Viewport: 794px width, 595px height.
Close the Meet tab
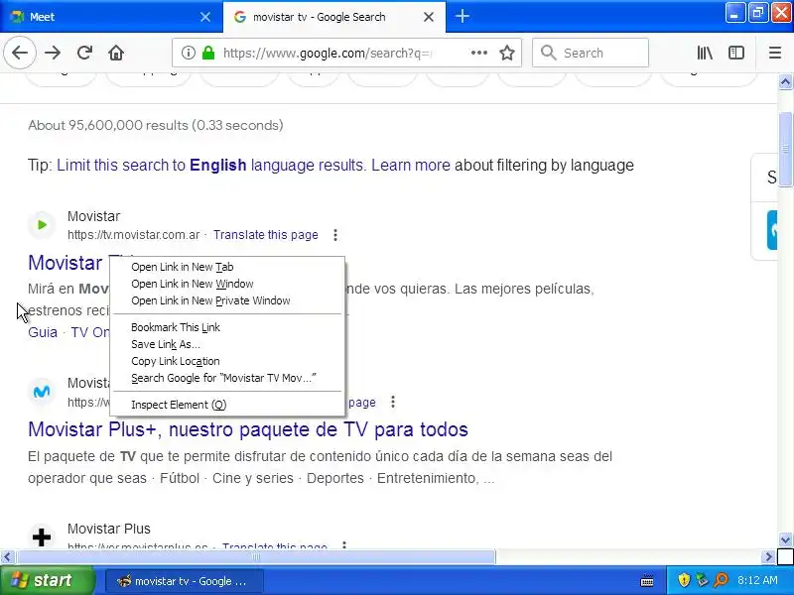click(x=205, y=17)
